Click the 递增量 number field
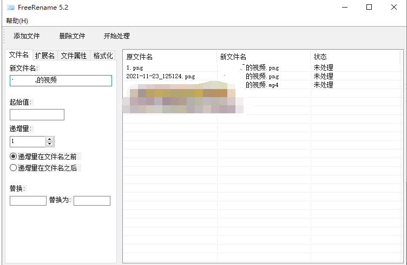 tap(28, 141)
